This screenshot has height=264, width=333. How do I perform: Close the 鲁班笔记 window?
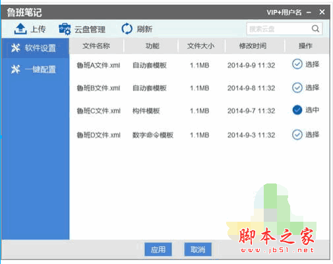pos(322,12)
